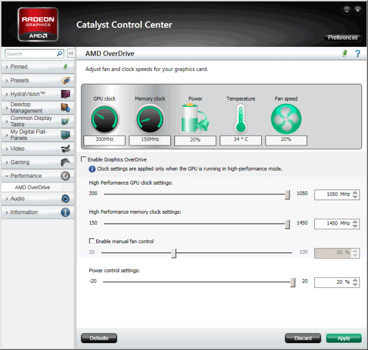Increase memory clock with the up spinner arrow
Screen dimensions: 368x350
[x=355, y=221]
